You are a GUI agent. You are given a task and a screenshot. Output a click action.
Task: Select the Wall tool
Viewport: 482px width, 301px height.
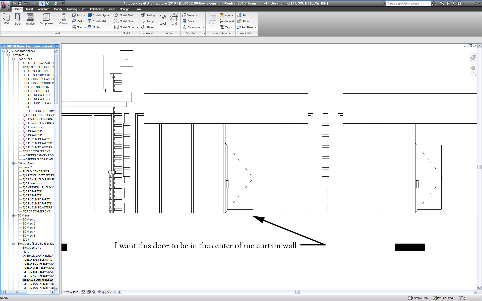click(x=7, y=19)
